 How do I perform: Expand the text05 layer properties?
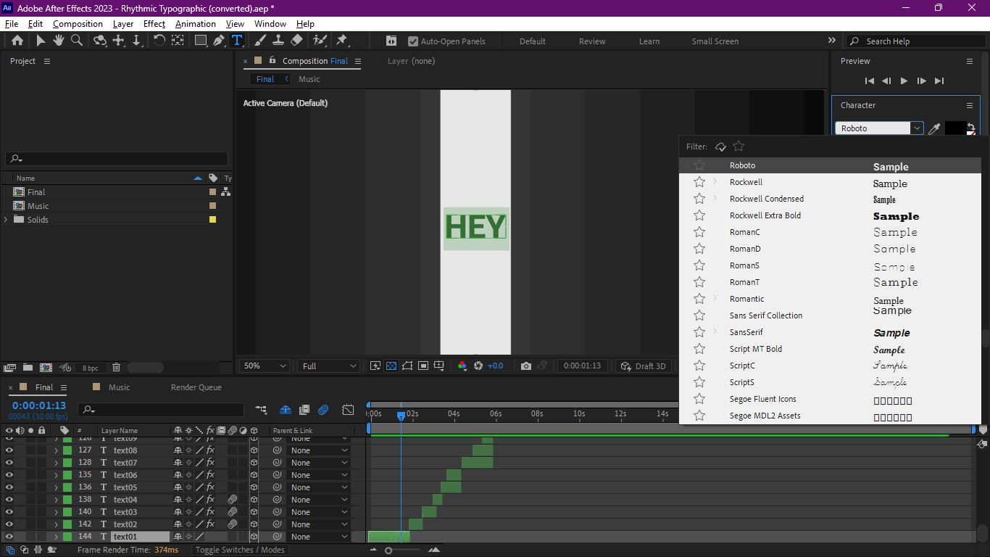tap(56, 487)
